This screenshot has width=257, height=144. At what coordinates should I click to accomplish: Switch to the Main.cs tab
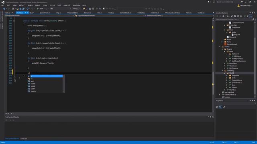7,13
